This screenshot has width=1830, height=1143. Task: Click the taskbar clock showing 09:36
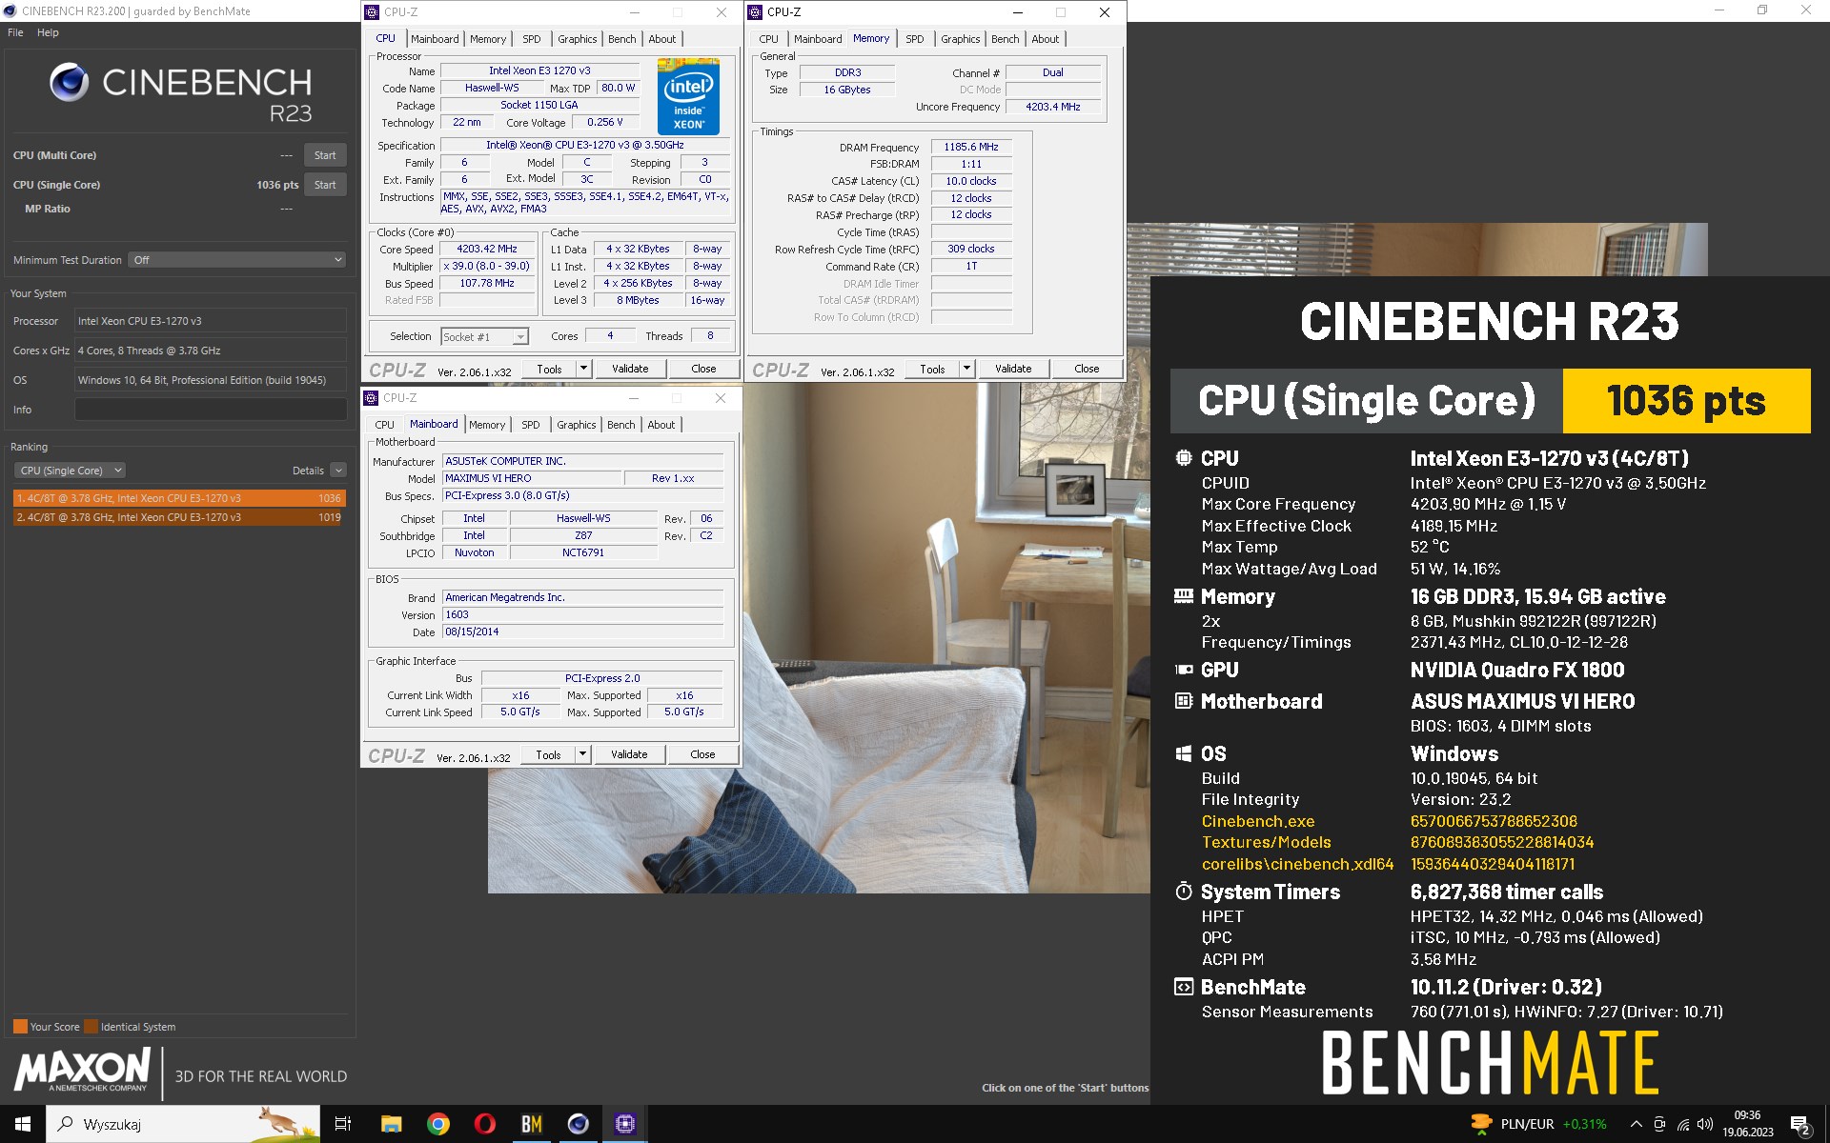(1747, 1124)
